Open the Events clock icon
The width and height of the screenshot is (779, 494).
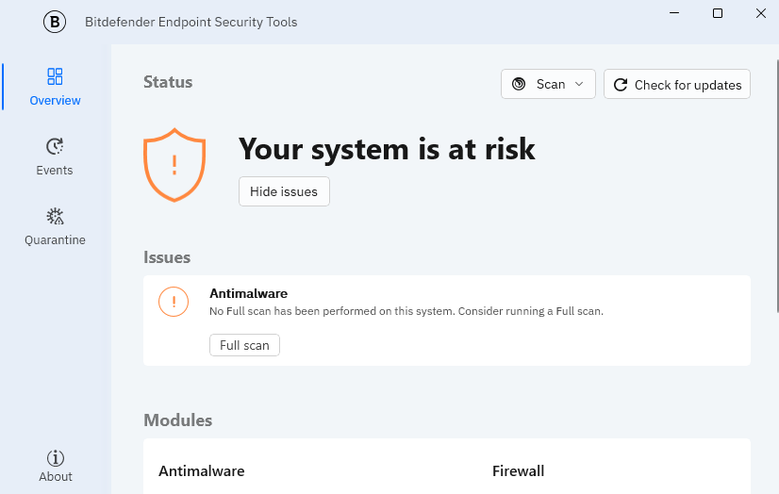55,146
